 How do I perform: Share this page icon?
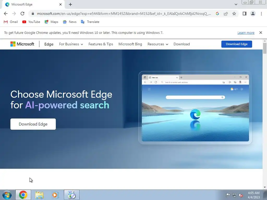click(x=226, y=14)
